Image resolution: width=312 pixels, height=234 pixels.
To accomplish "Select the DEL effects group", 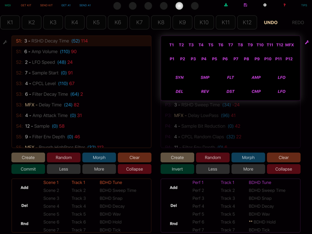I will click(179, 91).
